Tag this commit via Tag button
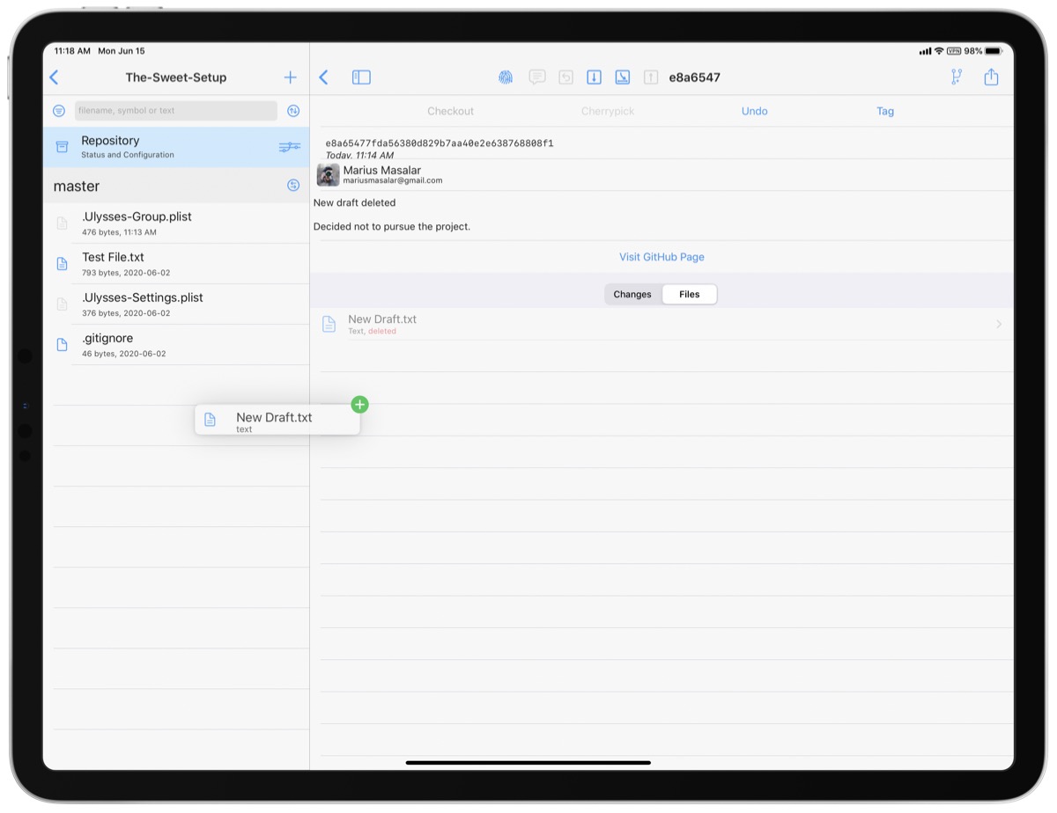This screenshot has height=813, width=1057. point(885,111)
